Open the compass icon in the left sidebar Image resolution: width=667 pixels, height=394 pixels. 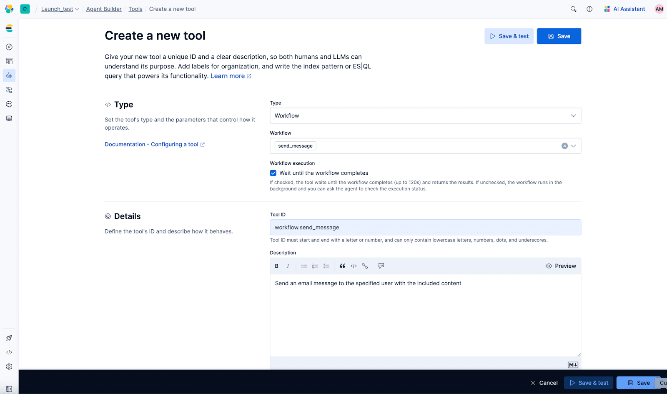point(9,47)
